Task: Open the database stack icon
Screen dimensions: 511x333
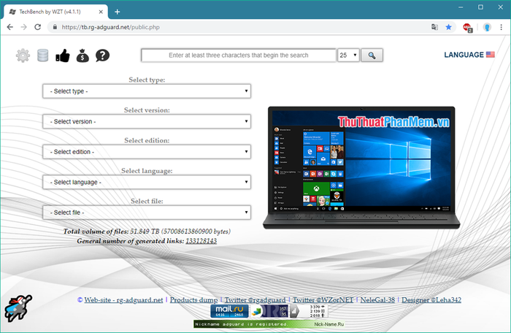Action: pyautogui.click(x=42, y=55)
